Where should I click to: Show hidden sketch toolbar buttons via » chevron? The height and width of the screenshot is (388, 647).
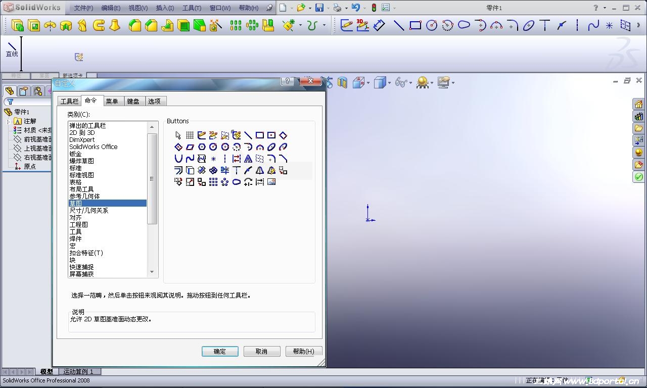click(638, 25)
